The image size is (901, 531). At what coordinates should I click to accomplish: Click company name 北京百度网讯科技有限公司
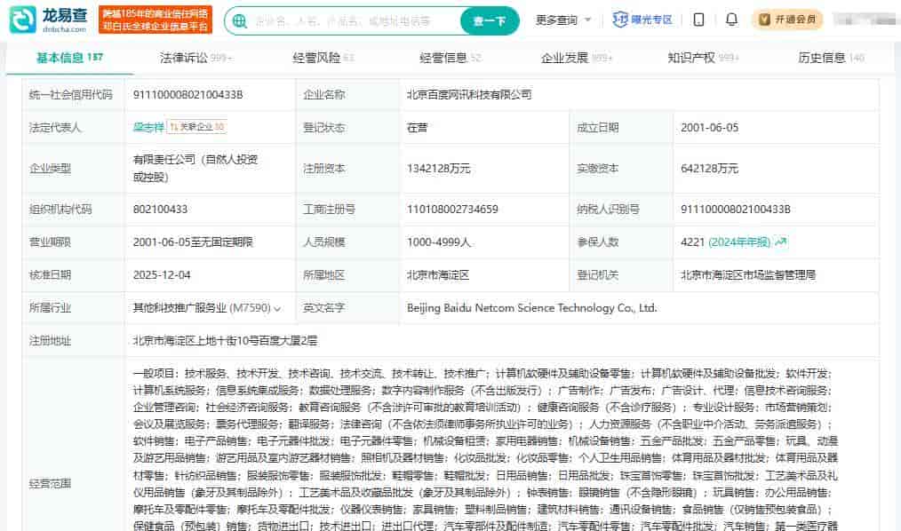(x=469, y=95)
